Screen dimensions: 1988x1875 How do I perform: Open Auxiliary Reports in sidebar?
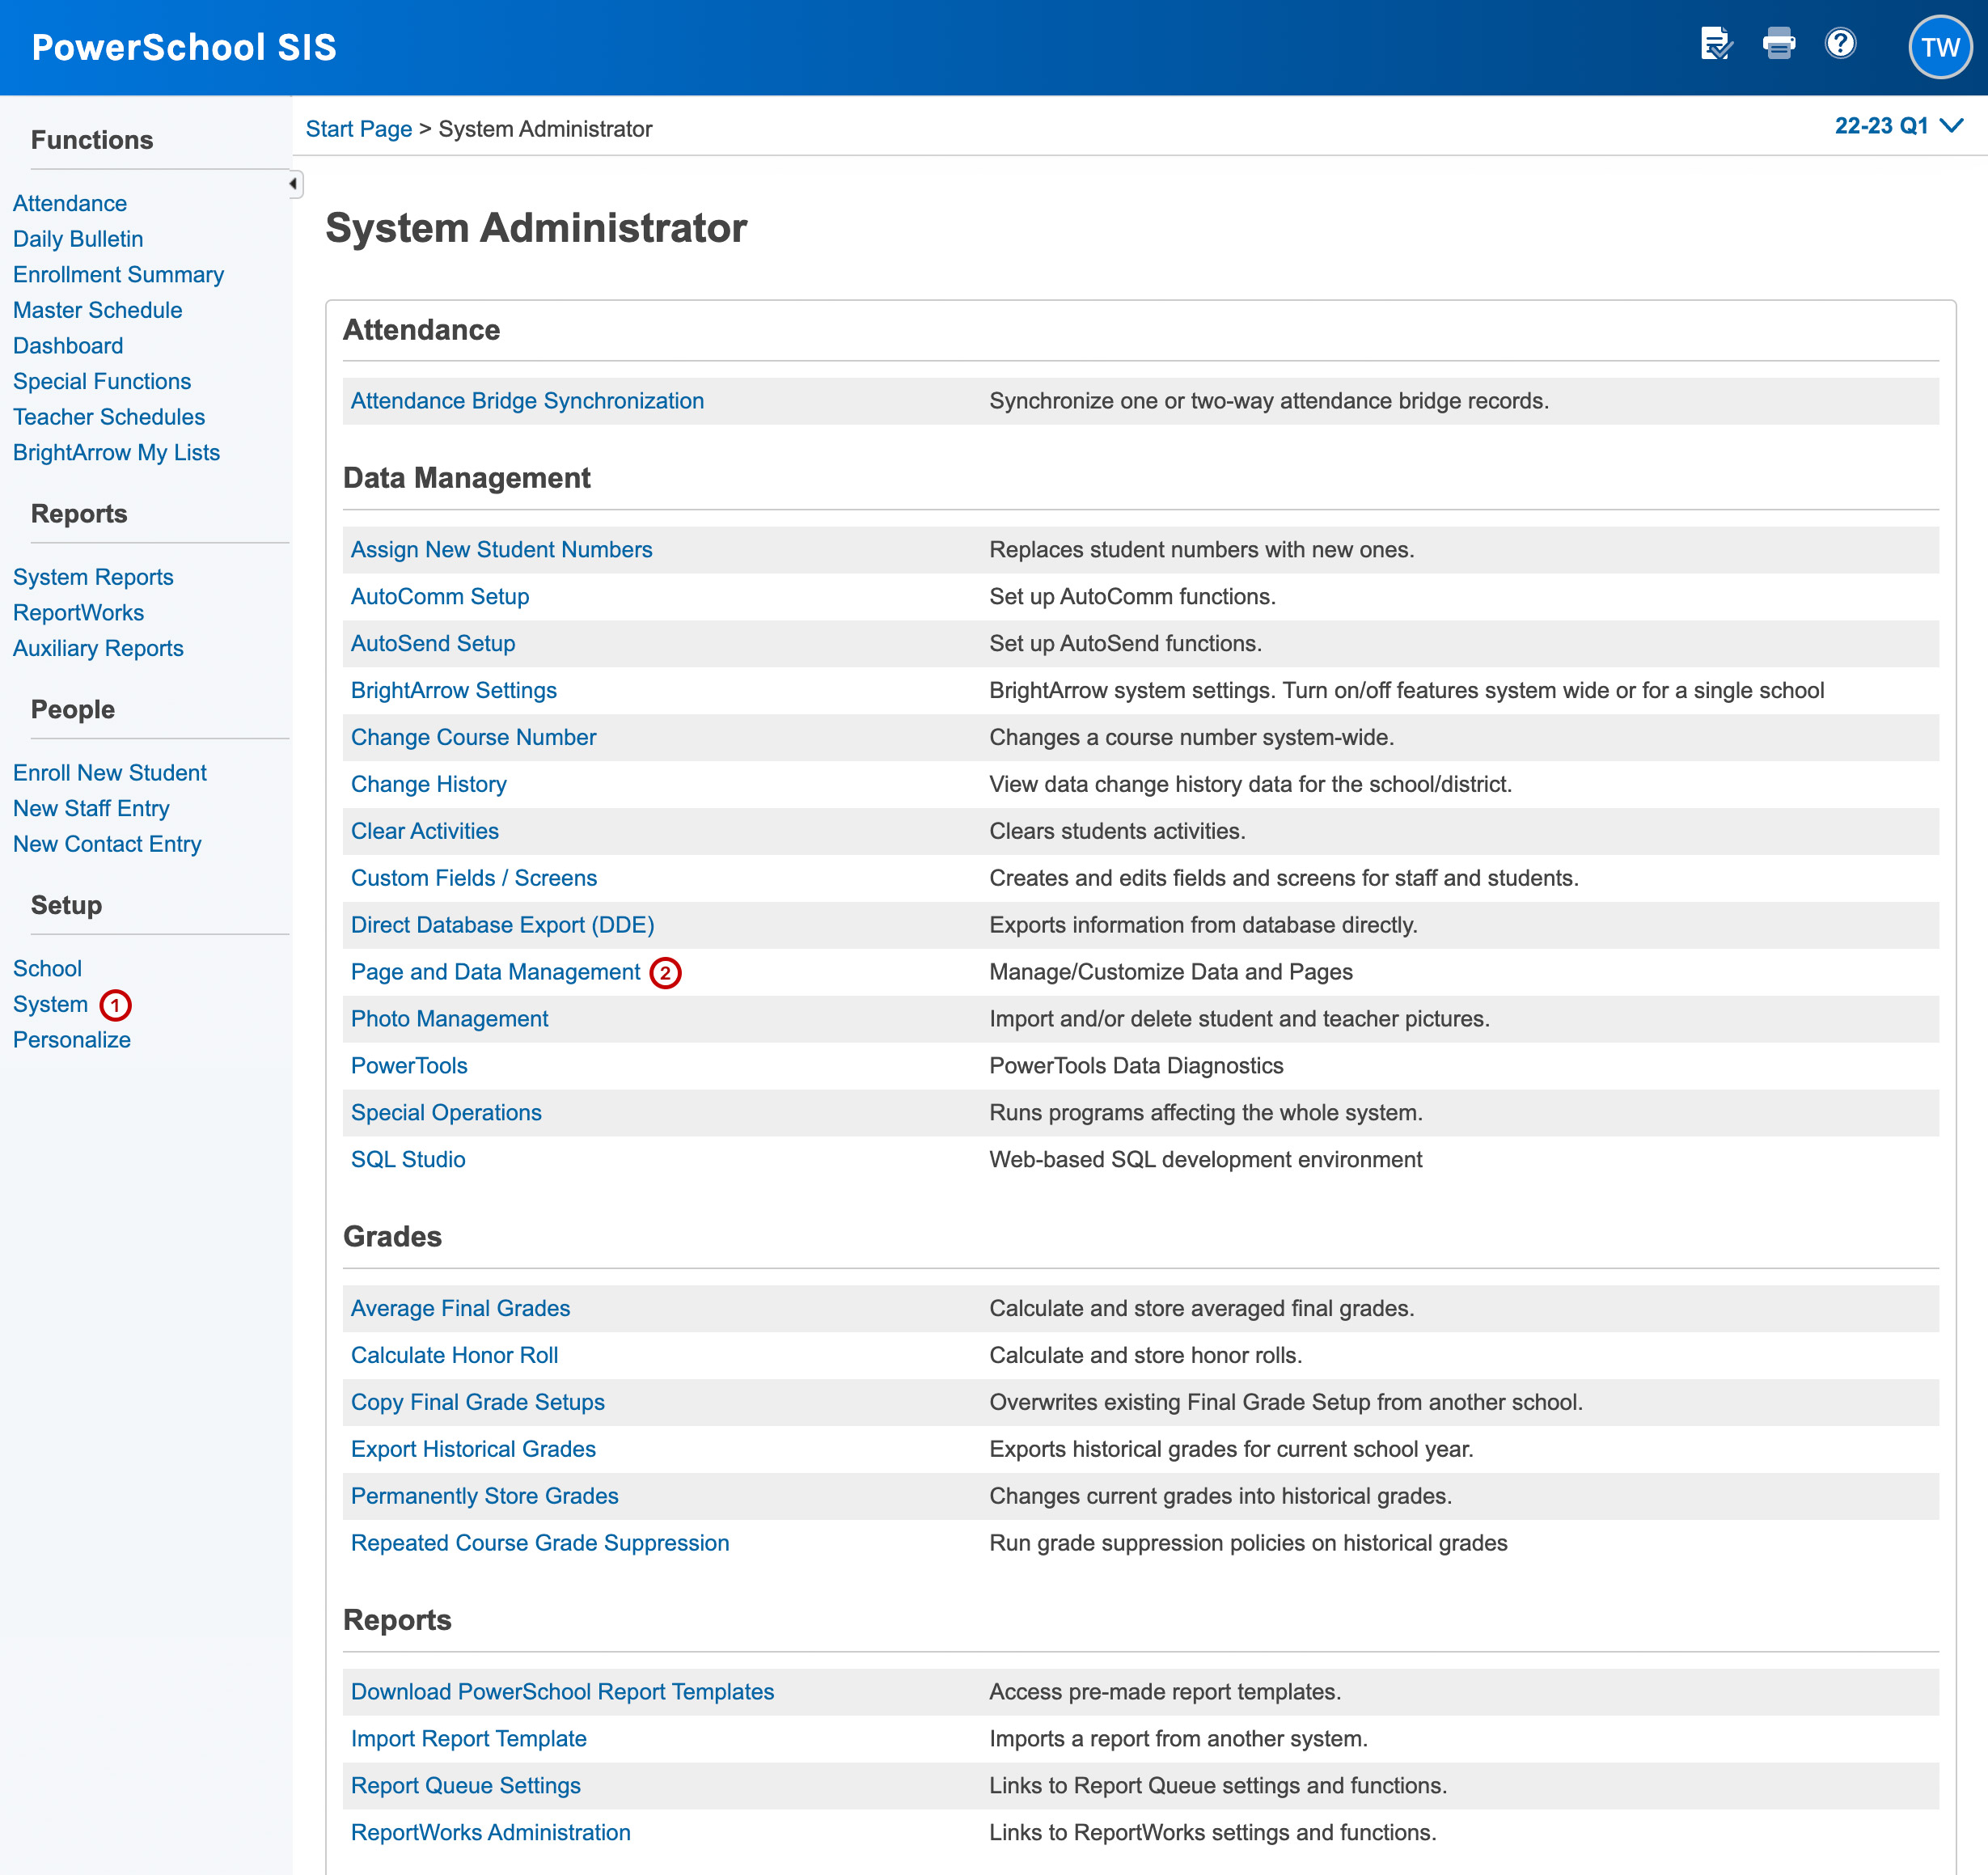pos(98,648)
